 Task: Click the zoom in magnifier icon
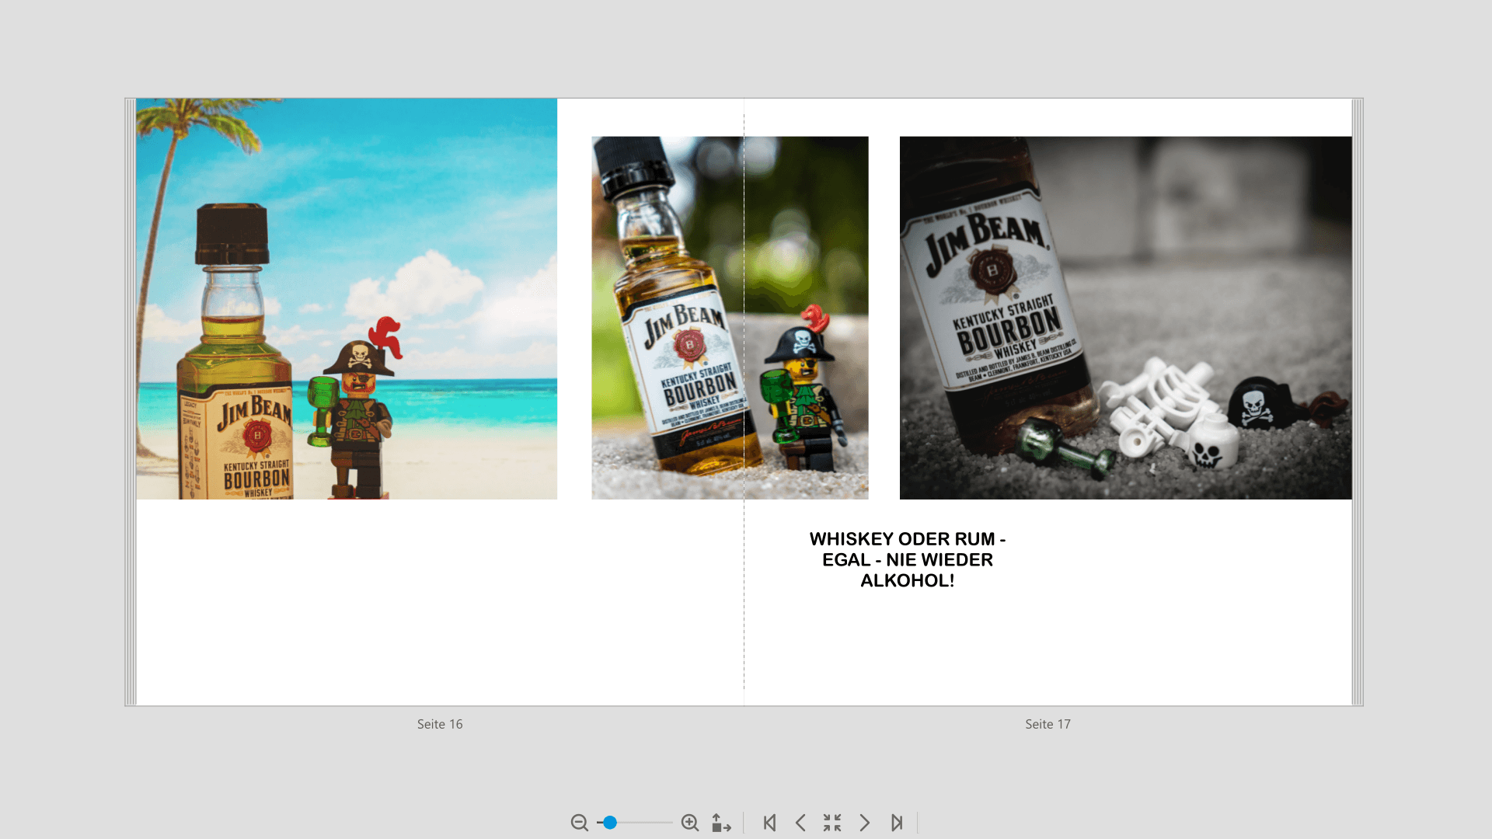coord(689,823)
